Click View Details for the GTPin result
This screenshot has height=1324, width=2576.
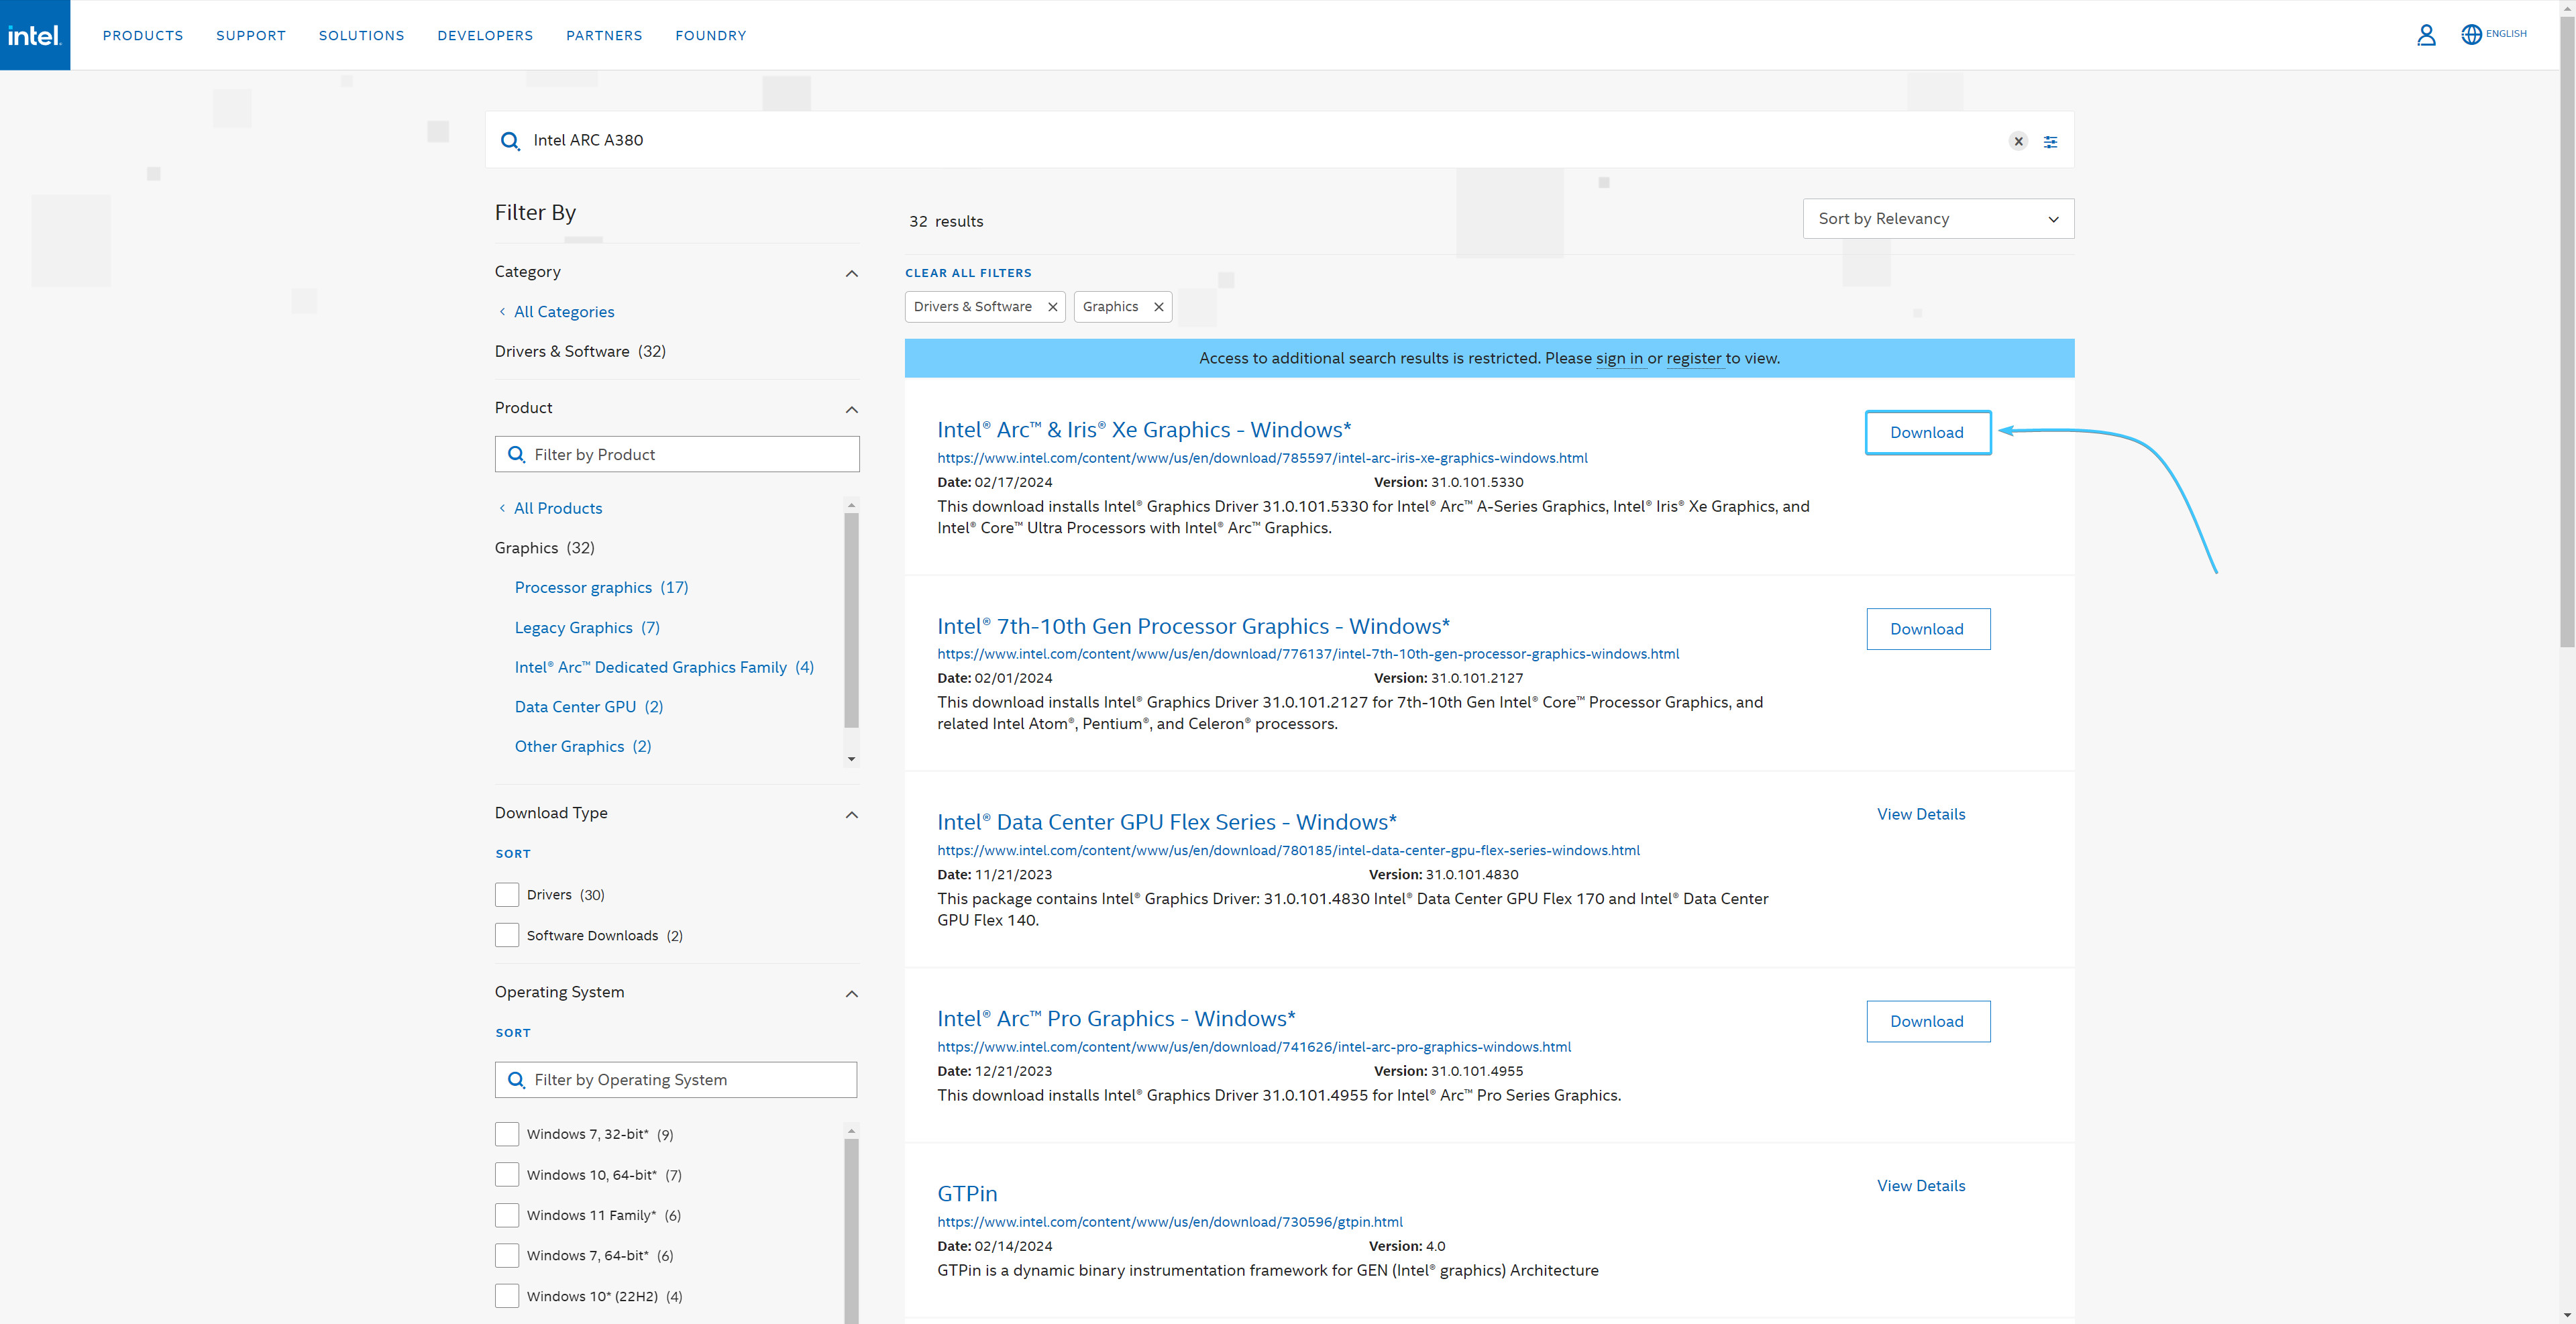pos(1920,1185)
